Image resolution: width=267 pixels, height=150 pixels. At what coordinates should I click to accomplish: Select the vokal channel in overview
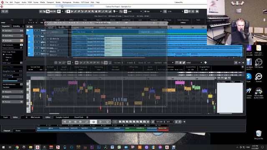(x=130, y=128)
